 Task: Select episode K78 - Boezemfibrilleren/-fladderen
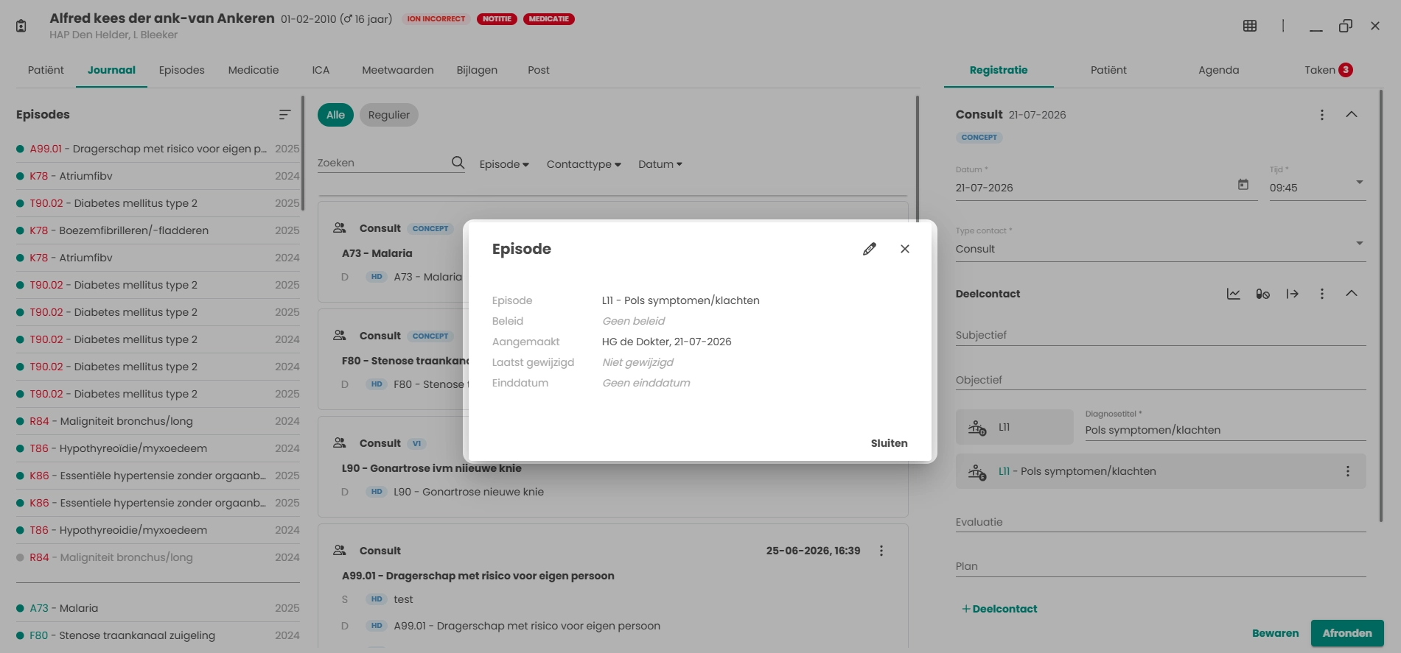click(158, 230)
